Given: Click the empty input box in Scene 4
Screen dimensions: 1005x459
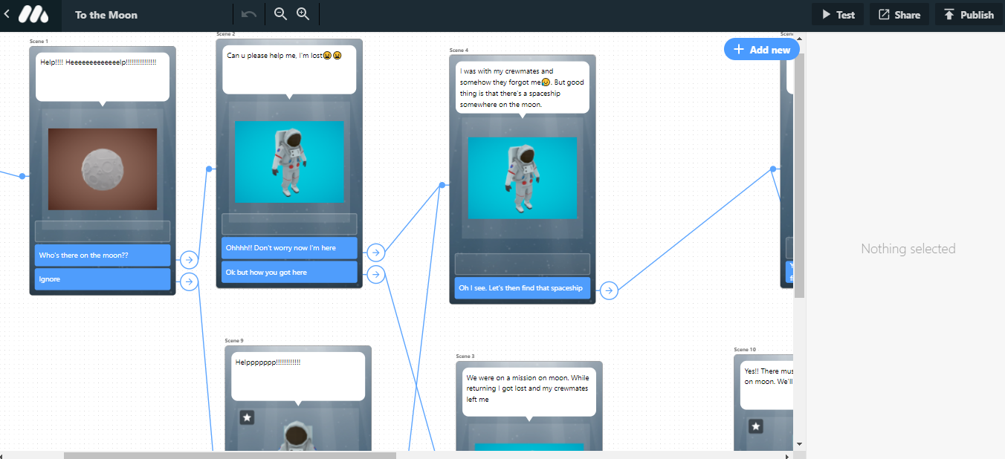Looking at the screenshot, I should [x=523, y=264].
